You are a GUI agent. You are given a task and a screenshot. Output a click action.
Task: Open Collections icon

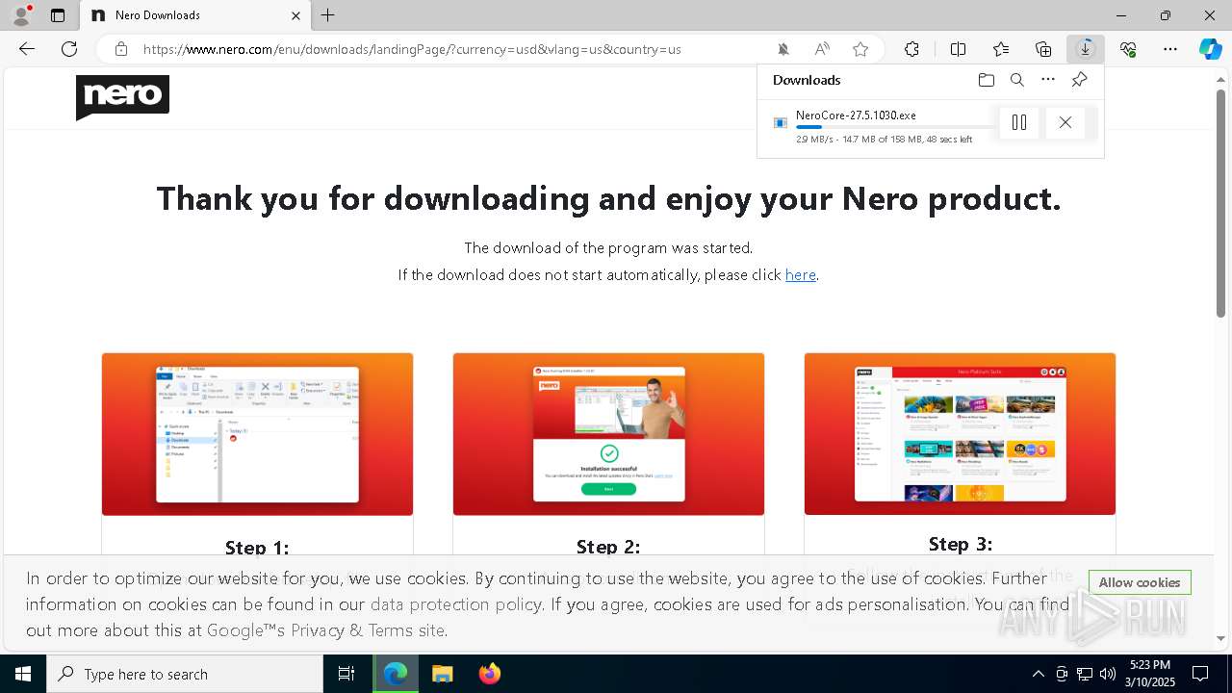1043,49
